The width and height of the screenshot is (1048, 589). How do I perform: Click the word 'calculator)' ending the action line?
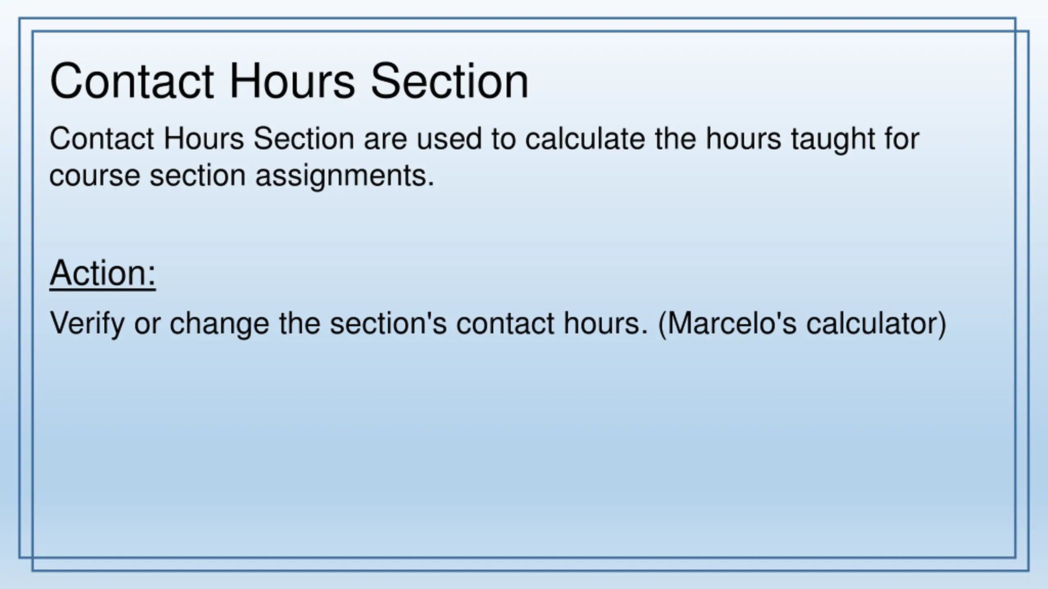[x=876, y=324]
